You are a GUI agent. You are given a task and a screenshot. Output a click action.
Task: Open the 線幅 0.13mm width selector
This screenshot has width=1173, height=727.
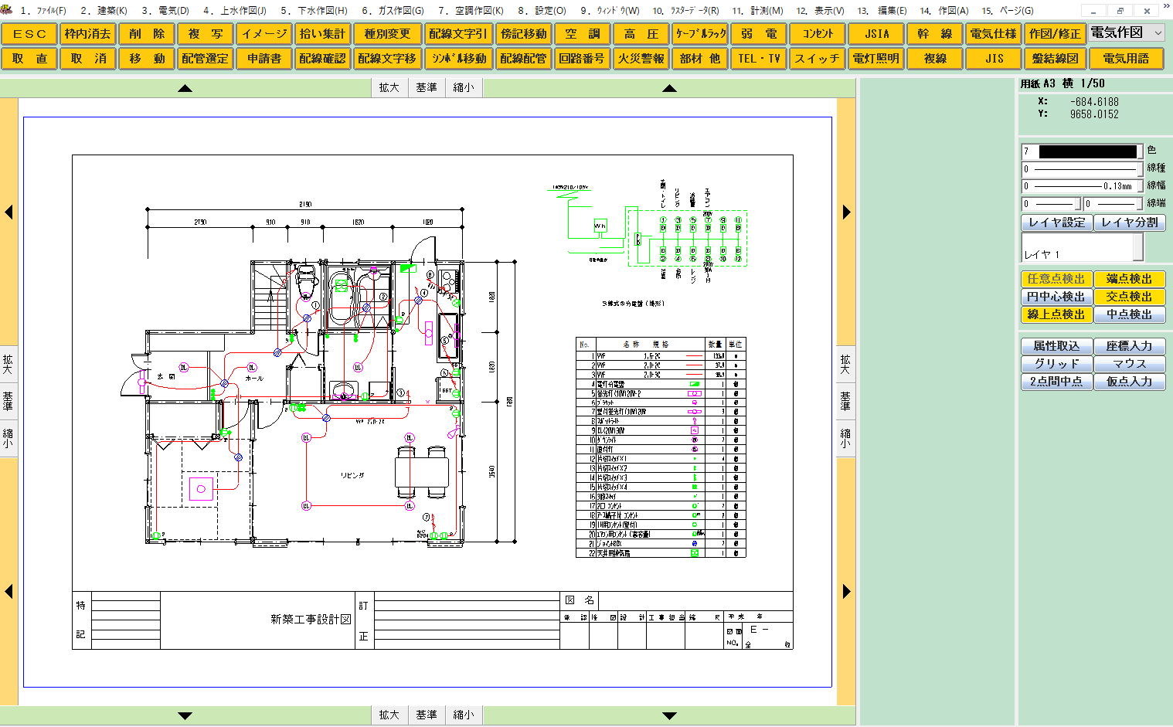coord(1082,186)
